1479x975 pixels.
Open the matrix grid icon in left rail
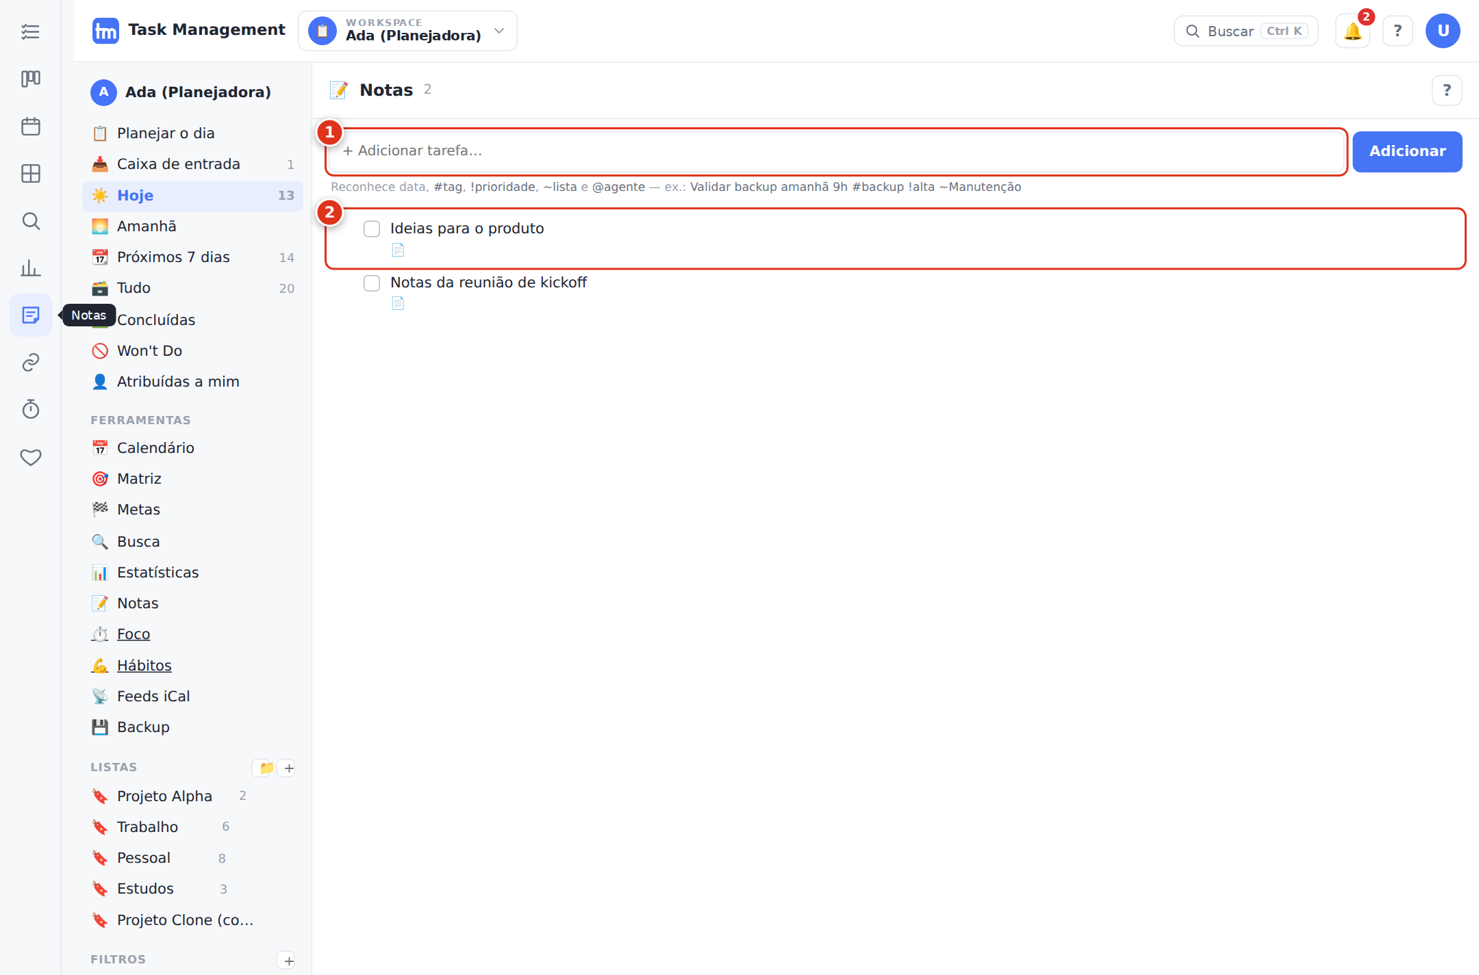(31, 173)
